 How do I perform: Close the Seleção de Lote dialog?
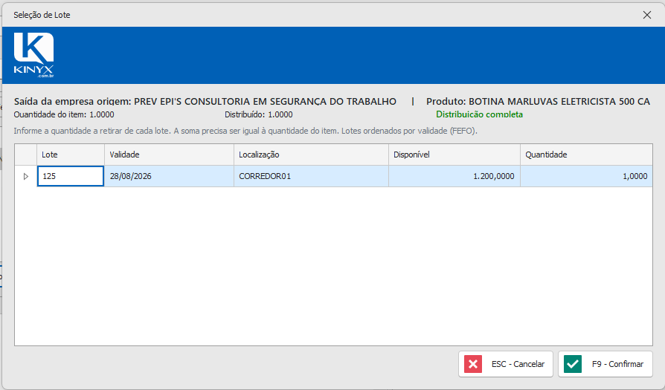[646, 15]
